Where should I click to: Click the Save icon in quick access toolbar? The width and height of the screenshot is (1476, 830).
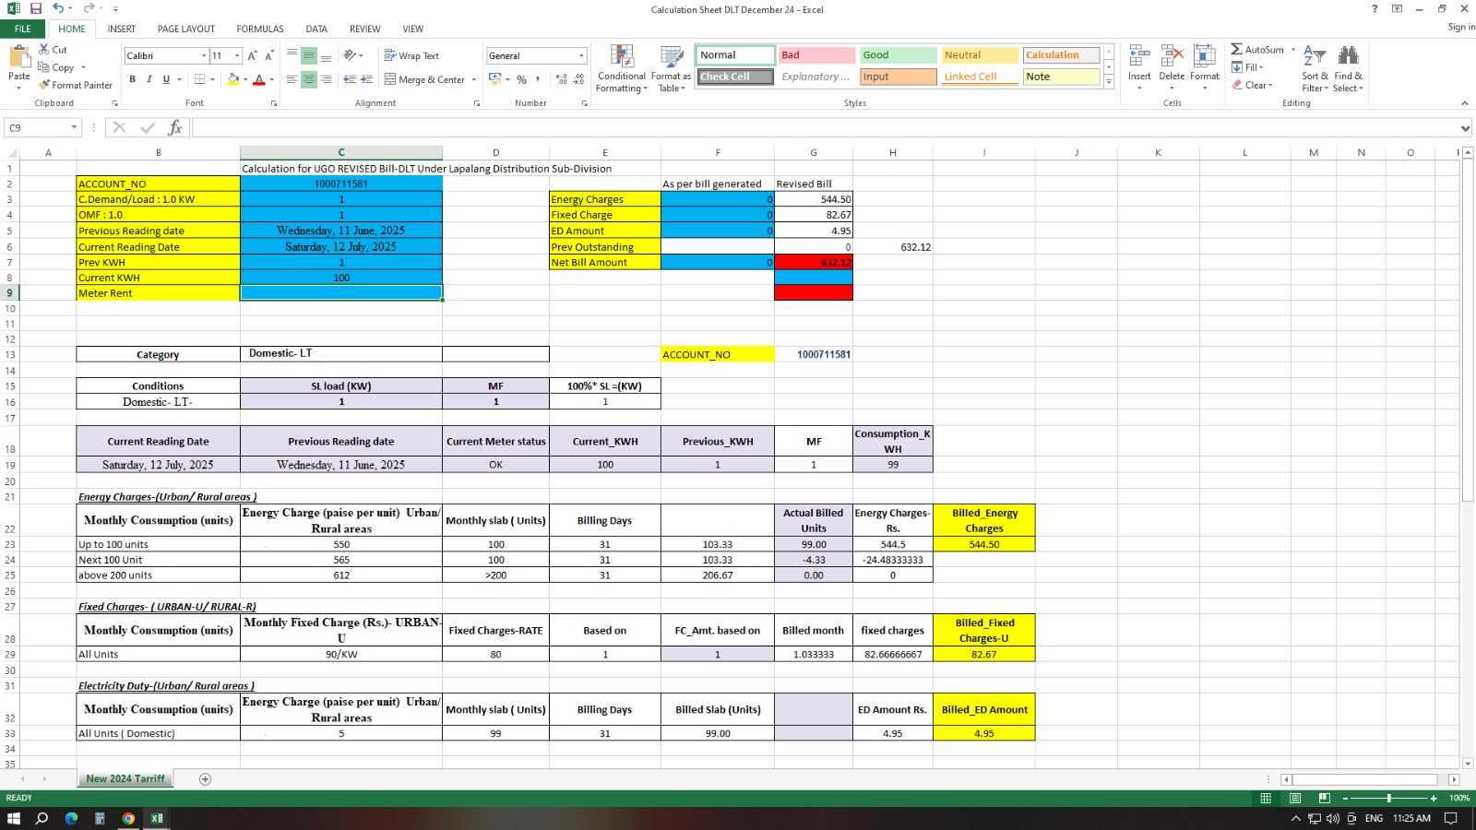coord(36,8)
